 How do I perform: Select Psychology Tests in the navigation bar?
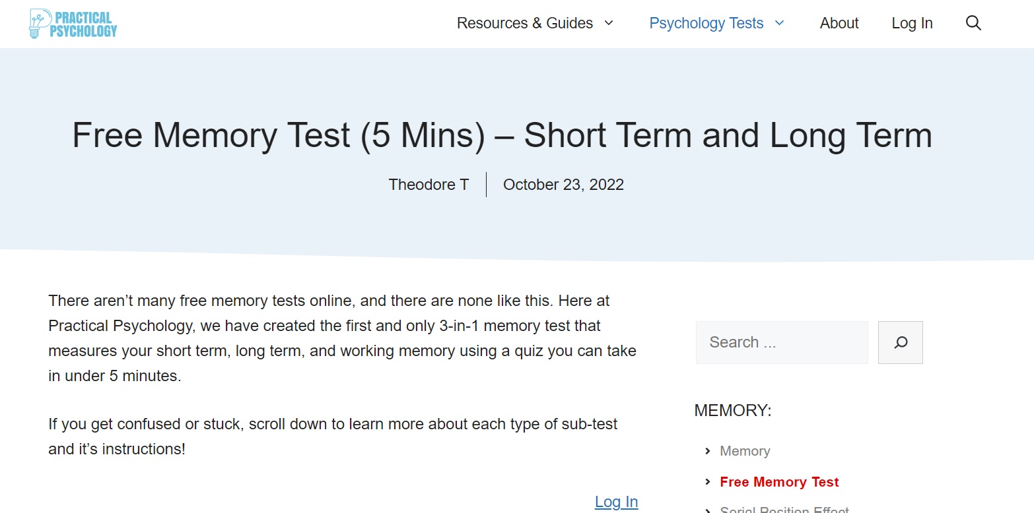tap(706, 23)
